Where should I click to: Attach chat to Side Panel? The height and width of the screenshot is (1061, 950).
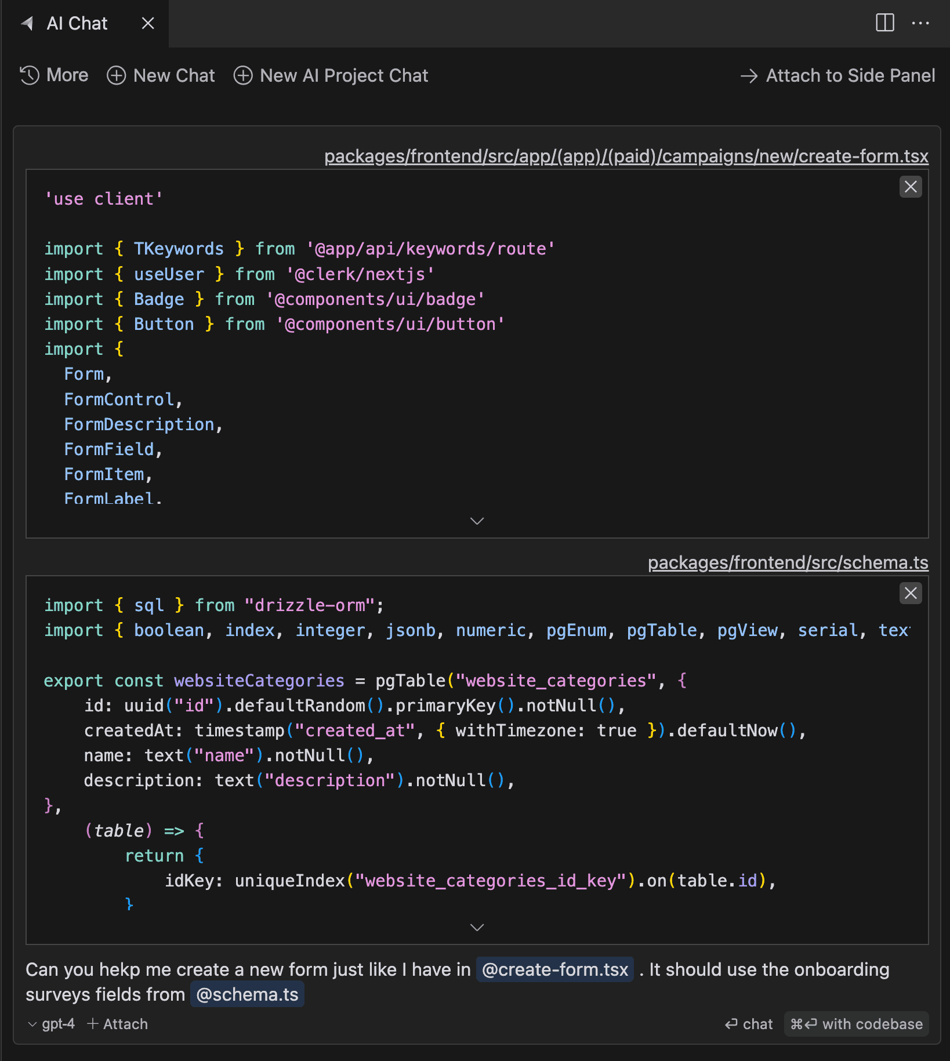click(x=838, y=75)
